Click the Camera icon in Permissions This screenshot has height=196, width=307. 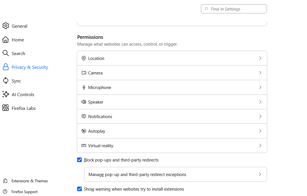(84, 73)
